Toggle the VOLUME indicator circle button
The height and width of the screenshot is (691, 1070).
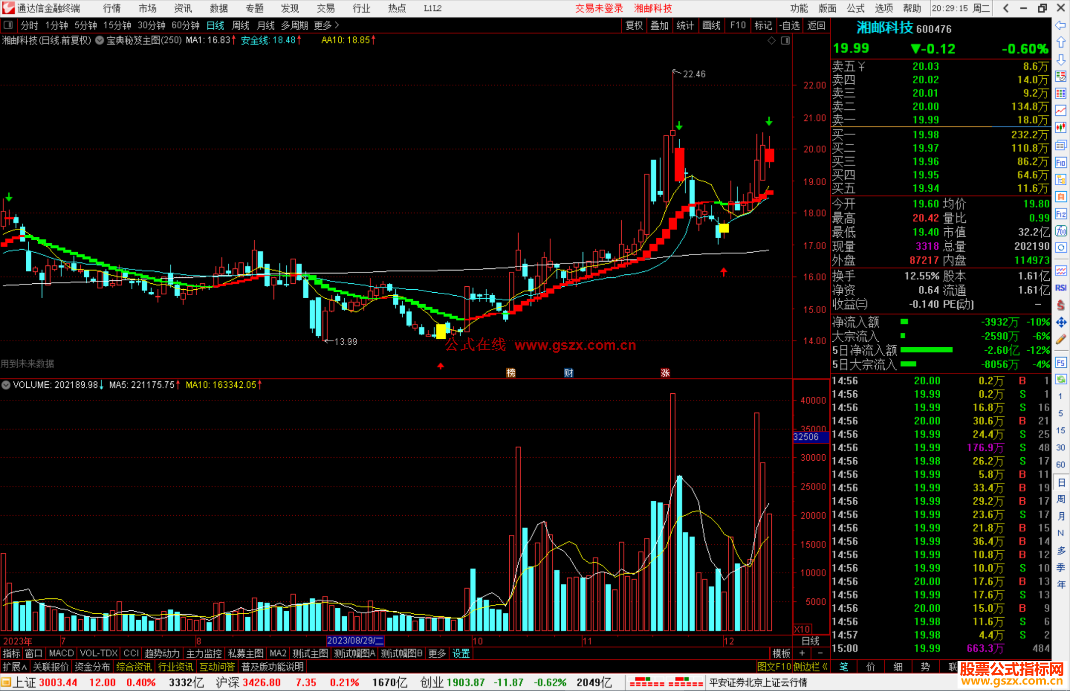click(x=6, y=385)
